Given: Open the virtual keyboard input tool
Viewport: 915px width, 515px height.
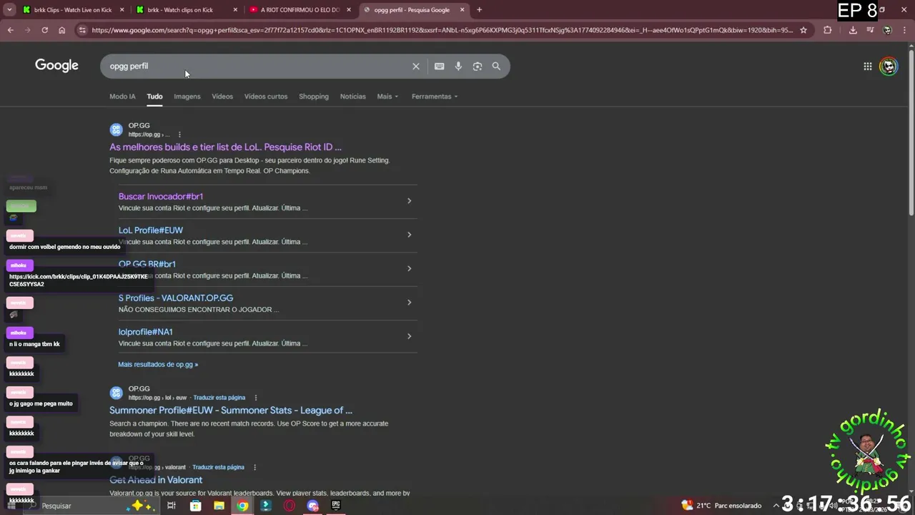Looking at the screenshot, I should pyautogui.click(x=439, y=66).
